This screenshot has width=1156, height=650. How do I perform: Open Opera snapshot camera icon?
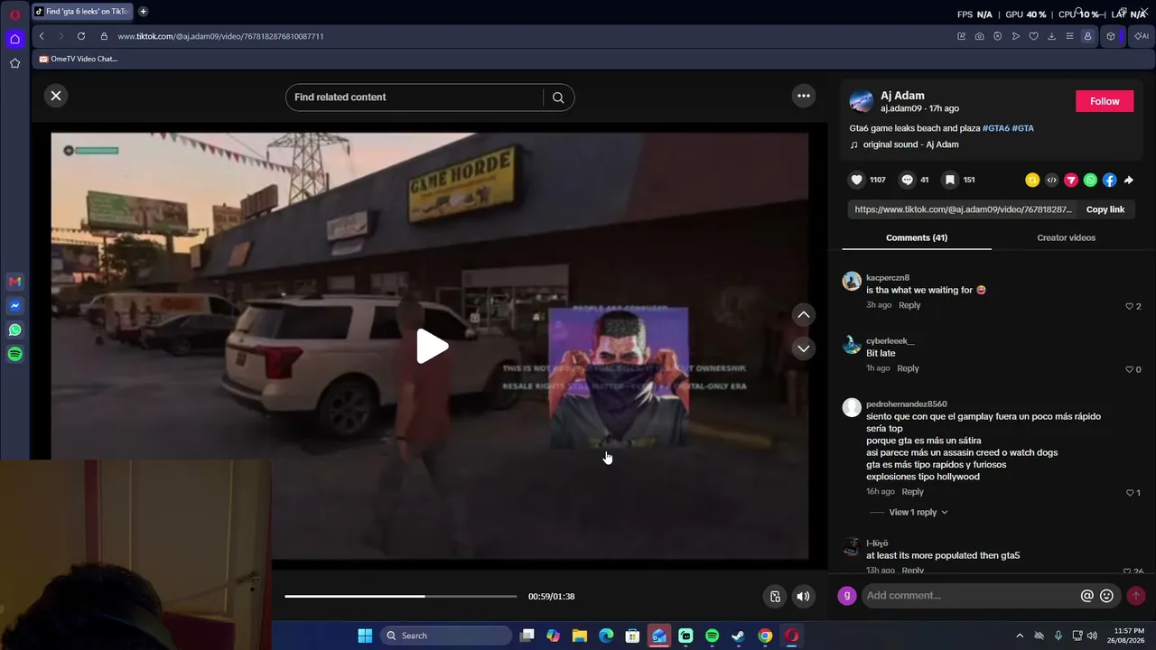tap(979, 36)
